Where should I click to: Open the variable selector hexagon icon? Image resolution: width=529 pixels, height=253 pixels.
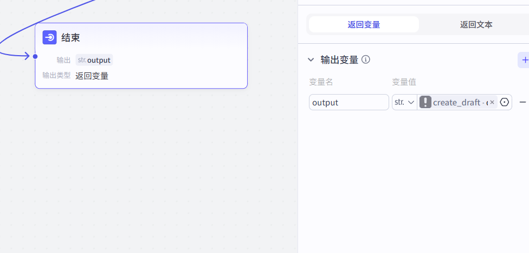pyautogui.click(x=505, y=102)
